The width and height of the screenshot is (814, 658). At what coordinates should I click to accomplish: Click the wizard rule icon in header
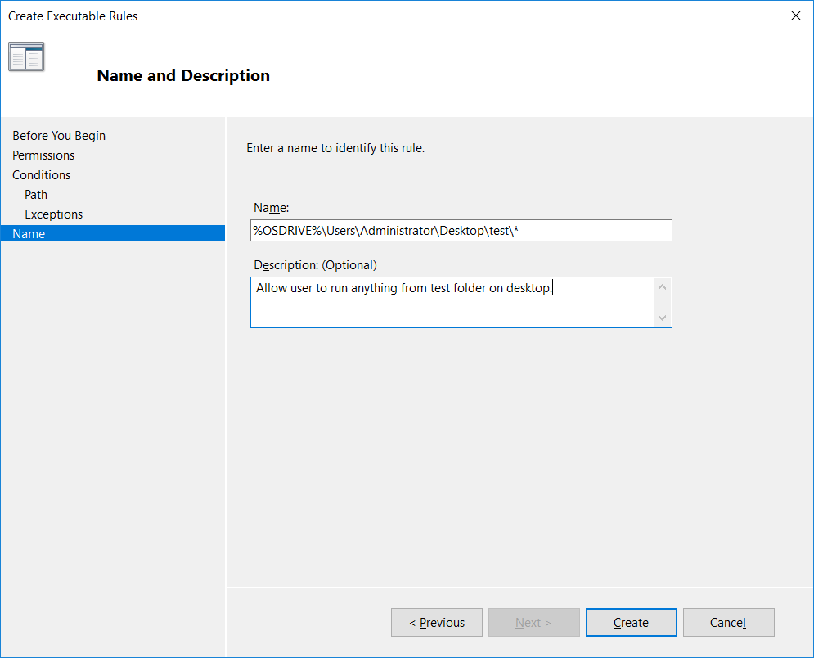[26, 56]
